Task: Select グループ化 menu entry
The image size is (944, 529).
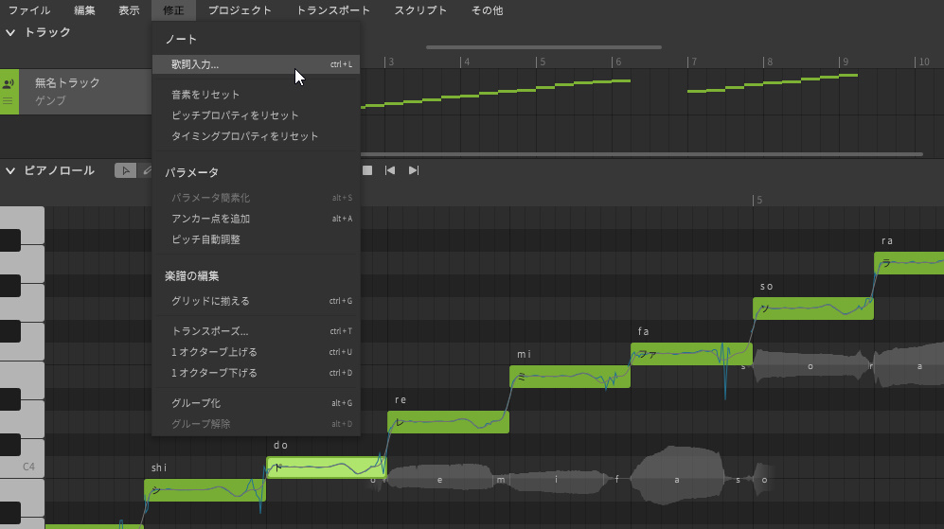Action: 256,402
